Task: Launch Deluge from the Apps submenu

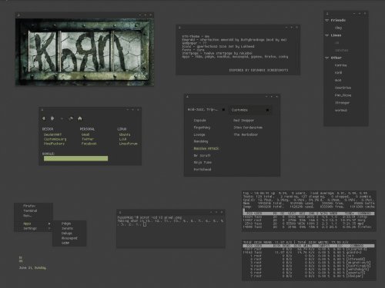Action: click(67, 233)
